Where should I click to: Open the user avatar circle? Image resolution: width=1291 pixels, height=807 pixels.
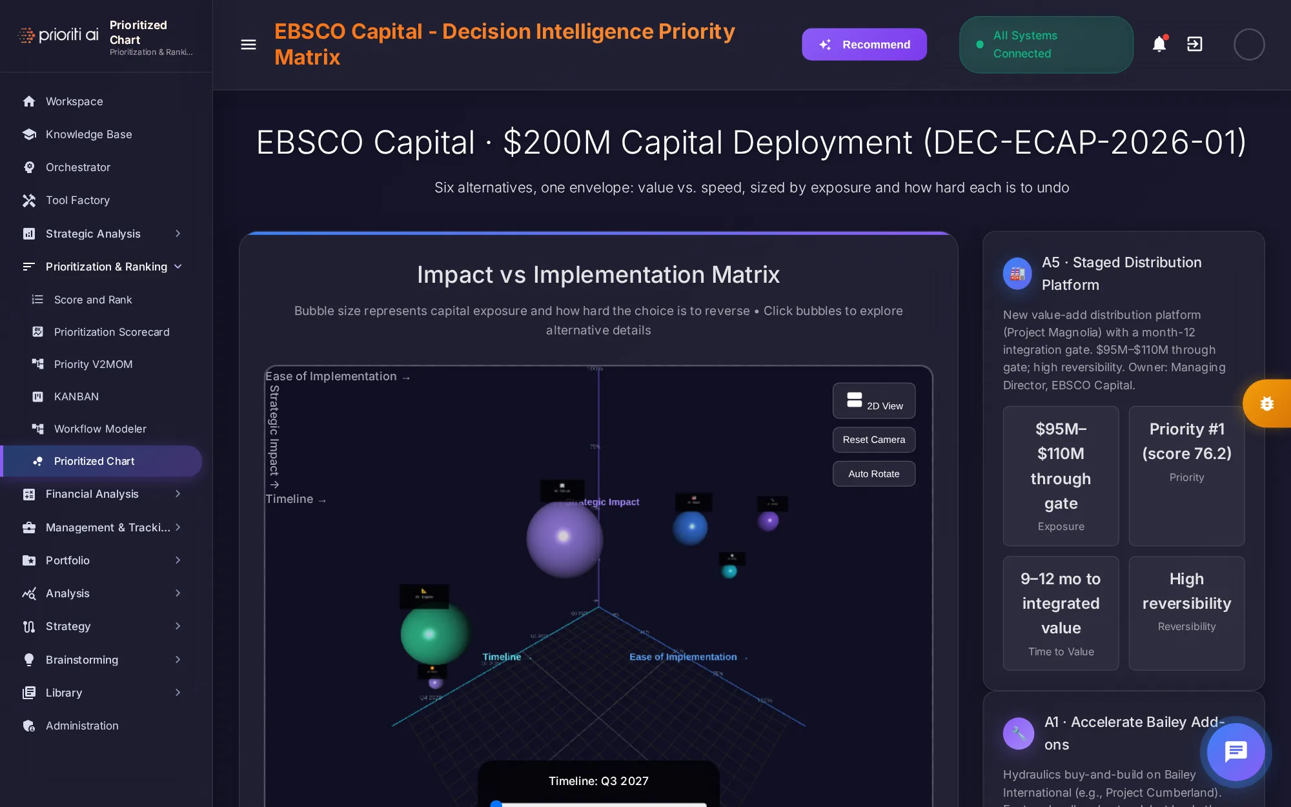tap(1249, 45)
